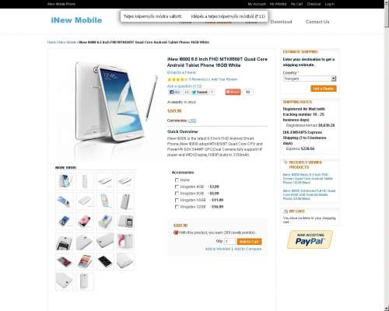Open the USD currency selector
389x311 pixels.
pyautogui.click(x=192, y=121)
